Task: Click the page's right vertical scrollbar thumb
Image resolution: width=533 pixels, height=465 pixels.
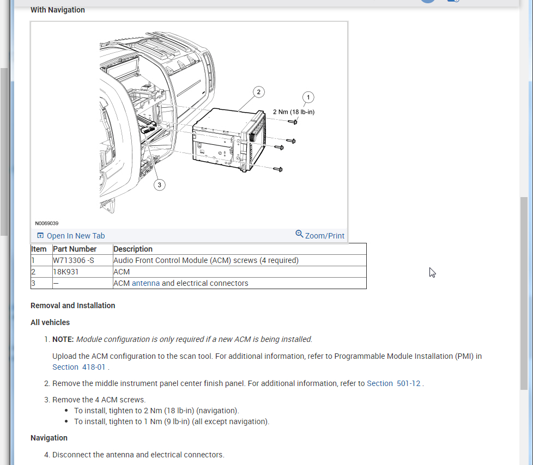Action: point(524,293)
